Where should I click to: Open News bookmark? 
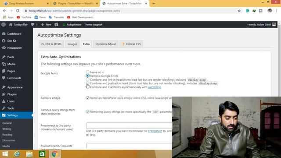[x=40, y=17]
